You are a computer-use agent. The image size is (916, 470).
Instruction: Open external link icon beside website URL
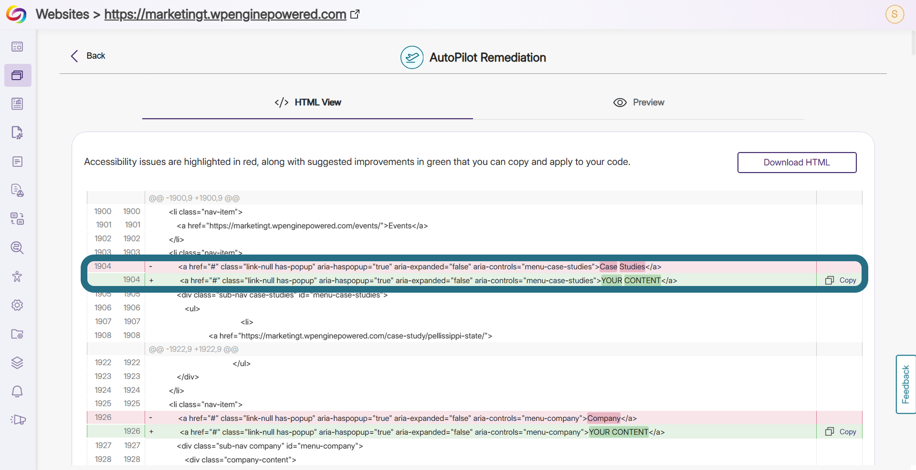click(x=355, y=14)
